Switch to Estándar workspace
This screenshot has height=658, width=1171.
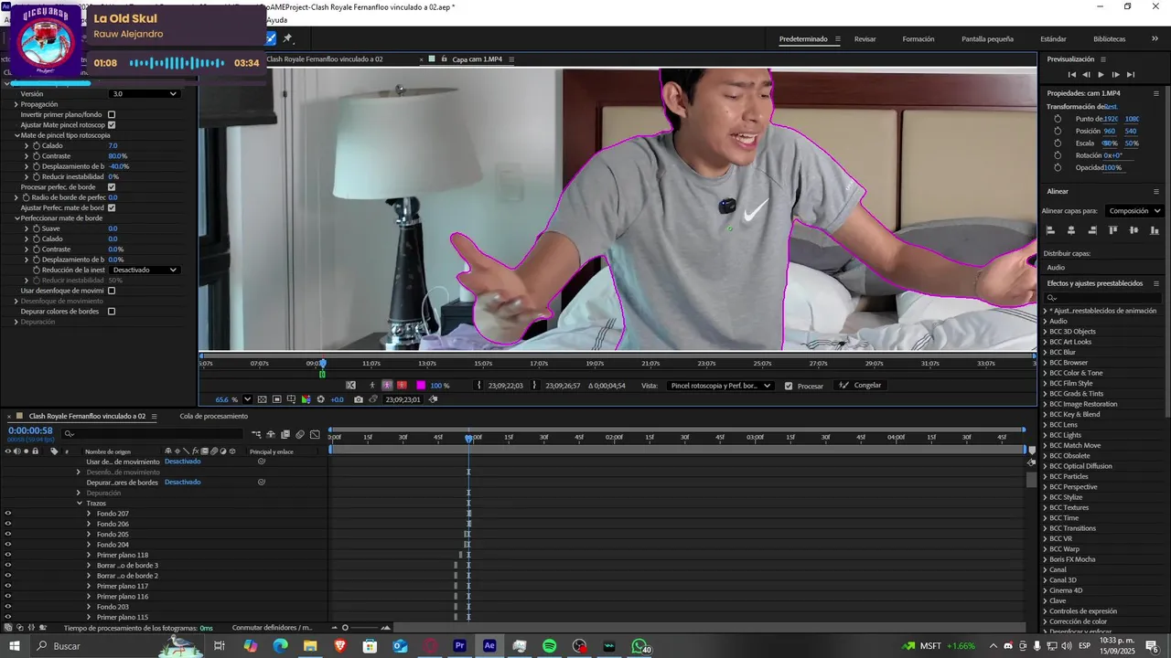coord(1053,39)
